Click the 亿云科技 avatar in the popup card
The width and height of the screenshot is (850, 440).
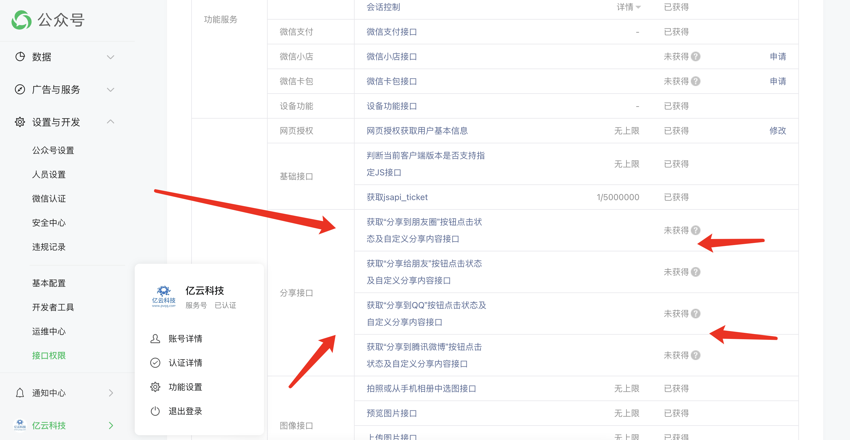[x=164, y=297]
